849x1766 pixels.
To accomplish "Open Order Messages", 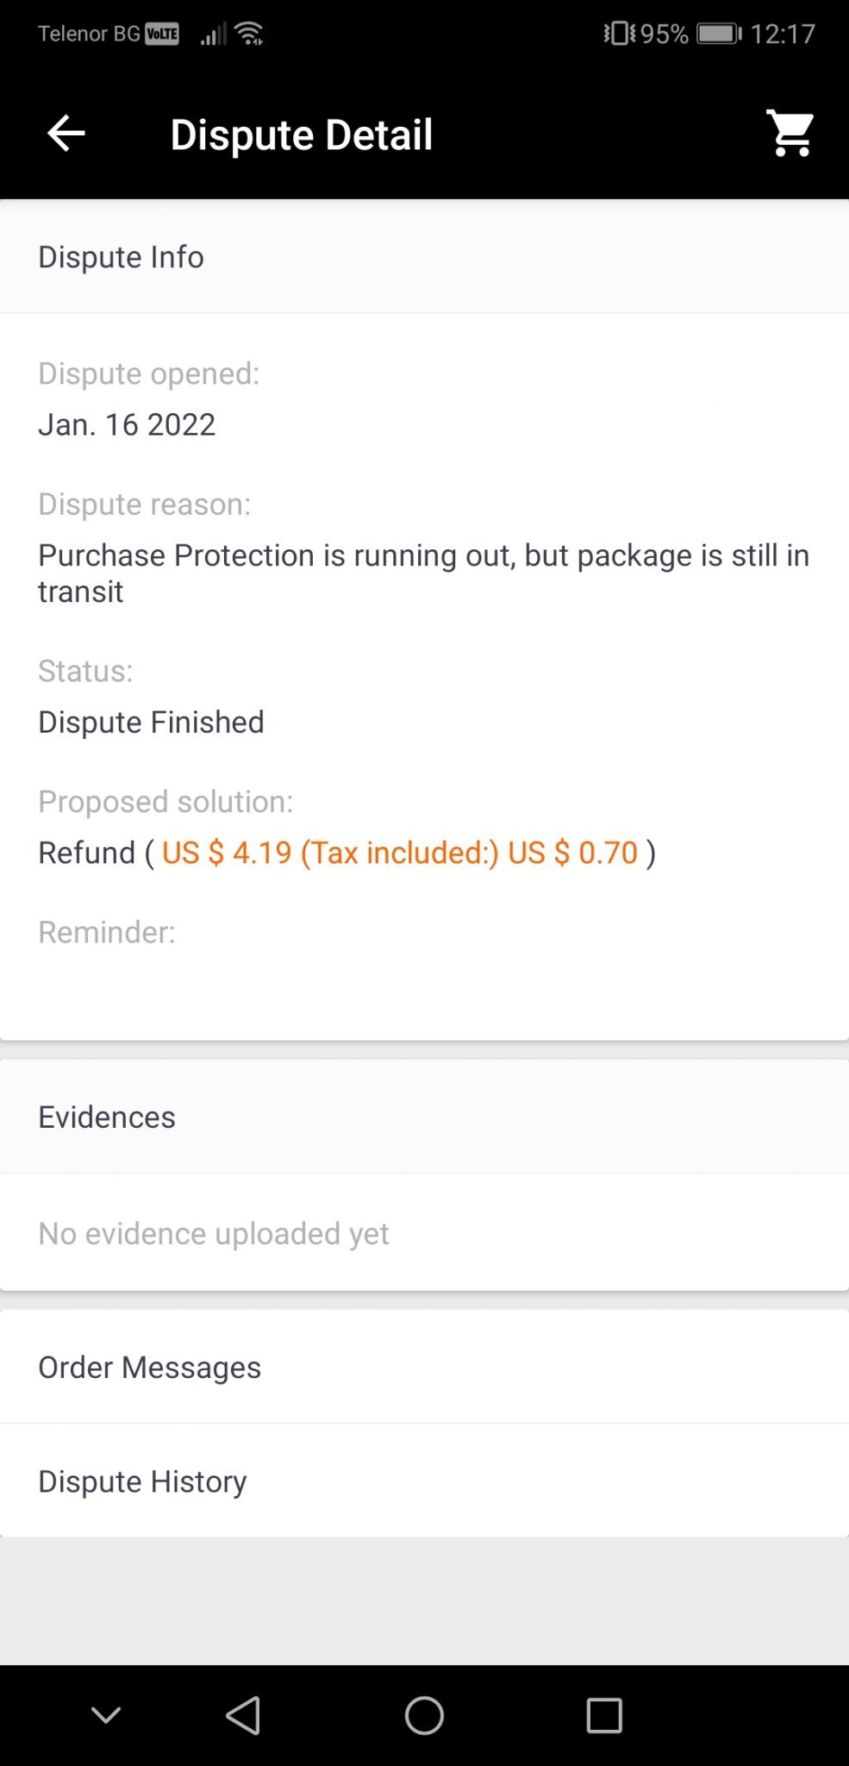I will [x=149, y=1368].
